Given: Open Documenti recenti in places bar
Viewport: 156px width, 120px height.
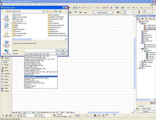Looking at the screenshot, I should (x=7, y=18).
